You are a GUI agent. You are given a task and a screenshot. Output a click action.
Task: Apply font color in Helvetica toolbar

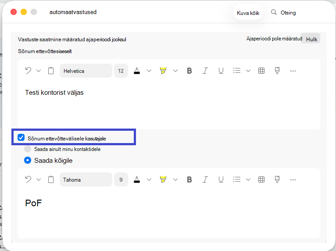(x=137, y=71)
